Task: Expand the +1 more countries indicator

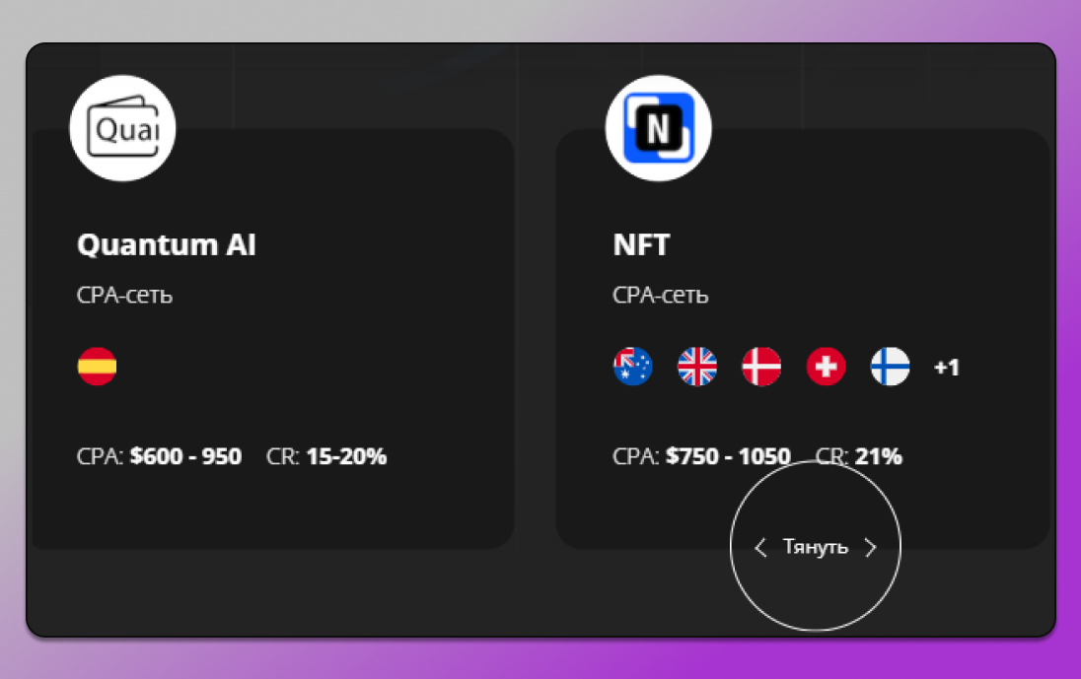Action: 947,368
